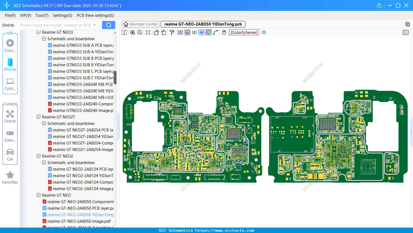Zoom in on the PCB view
The height and width of the screenshot is (233, 413).
(x=133, y=32)
